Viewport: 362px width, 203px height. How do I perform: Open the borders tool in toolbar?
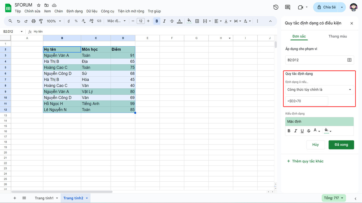[x=197, y=21]
